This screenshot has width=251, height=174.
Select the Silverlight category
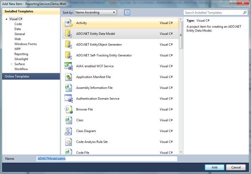pos(21,59)
